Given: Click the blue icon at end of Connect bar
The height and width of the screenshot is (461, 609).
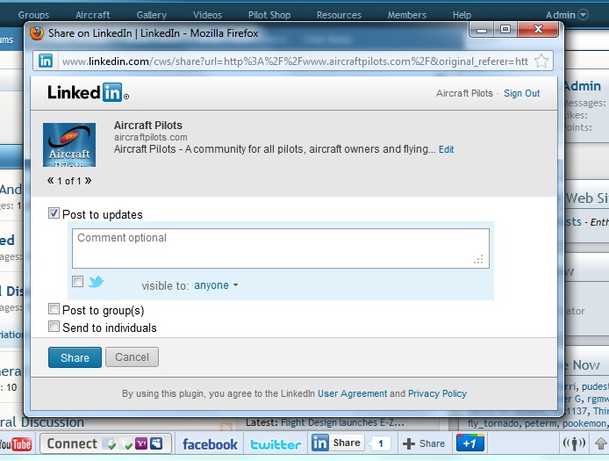Looking at the screenshot, I should click(x=156, y=443).
